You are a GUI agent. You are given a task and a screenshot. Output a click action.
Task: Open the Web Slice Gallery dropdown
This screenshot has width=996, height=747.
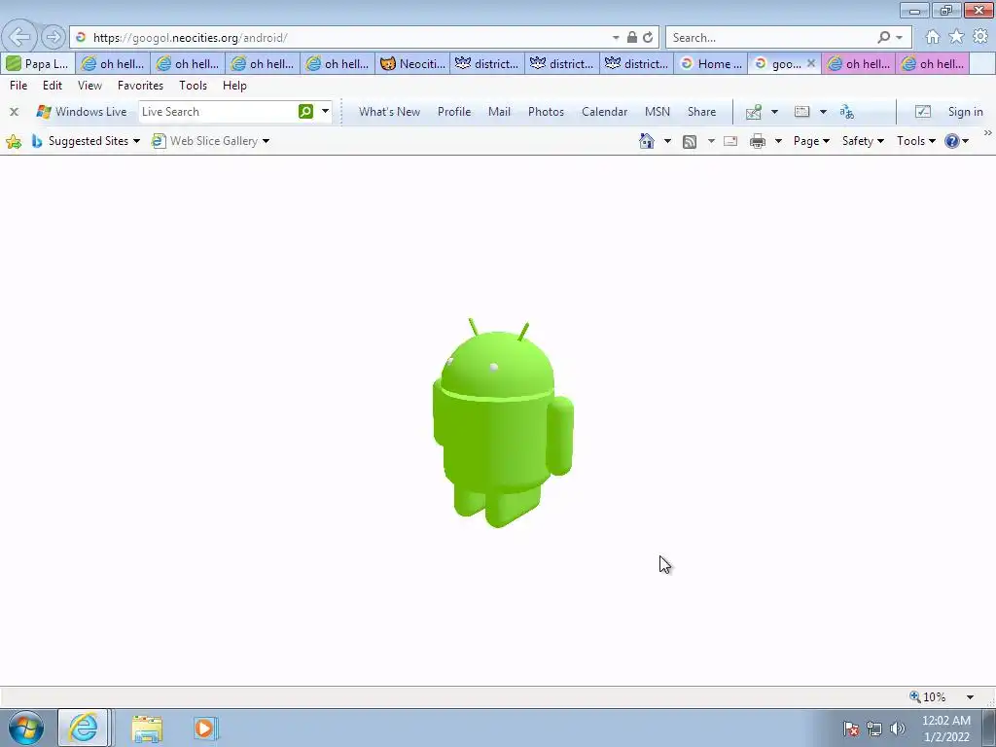tap(210, 141)
